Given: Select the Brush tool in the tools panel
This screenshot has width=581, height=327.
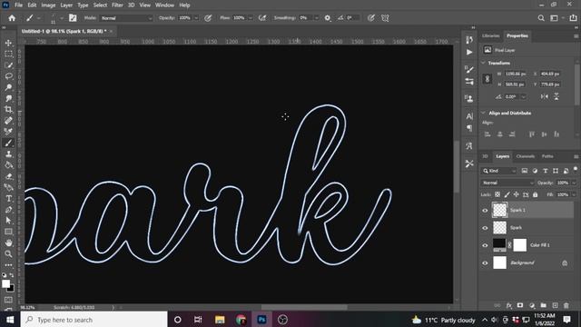Looking at the screenshot, I should coord(8,143).
